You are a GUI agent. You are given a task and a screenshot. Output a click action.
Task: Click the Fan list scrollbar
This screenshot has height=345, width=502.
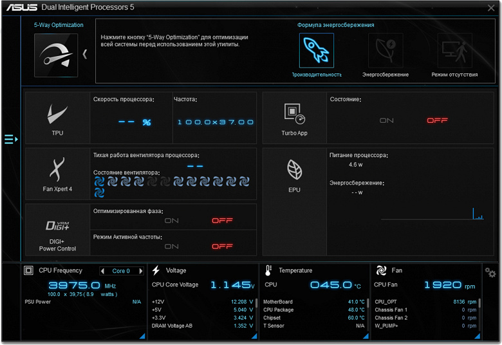coord(479,303)
